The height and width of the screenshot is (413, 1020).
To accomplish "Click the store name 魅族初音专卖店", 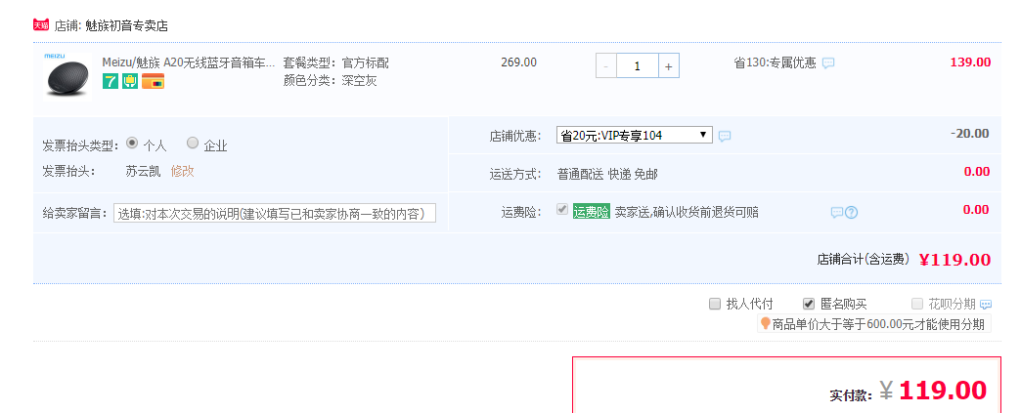I will [127, 26].
